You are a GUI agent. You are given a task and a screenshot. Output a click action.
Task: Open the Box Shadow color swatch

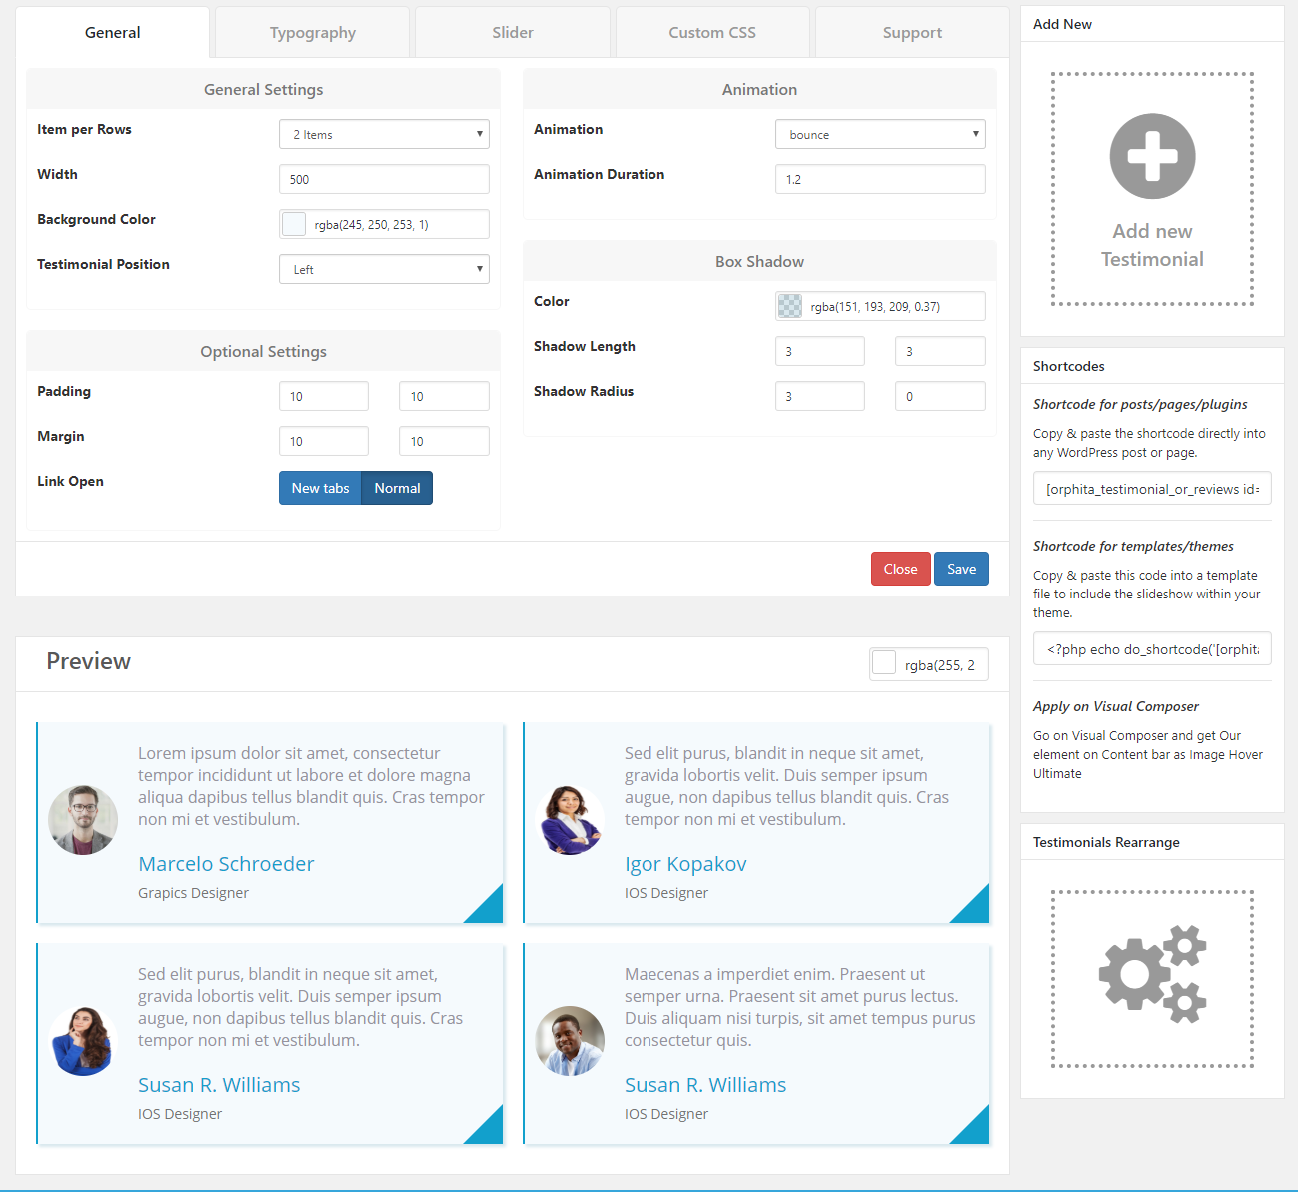coord(790,306)
